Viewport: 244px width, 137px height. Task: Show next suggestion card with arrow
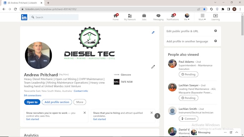[x=157, y=116]
